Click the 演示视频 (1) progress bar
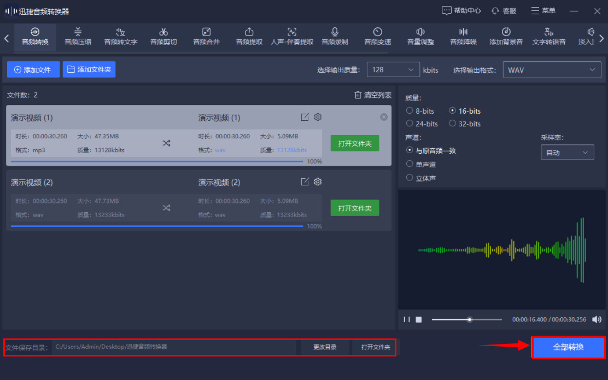This screenshot has height=380, width=608. tap(157, 161)
